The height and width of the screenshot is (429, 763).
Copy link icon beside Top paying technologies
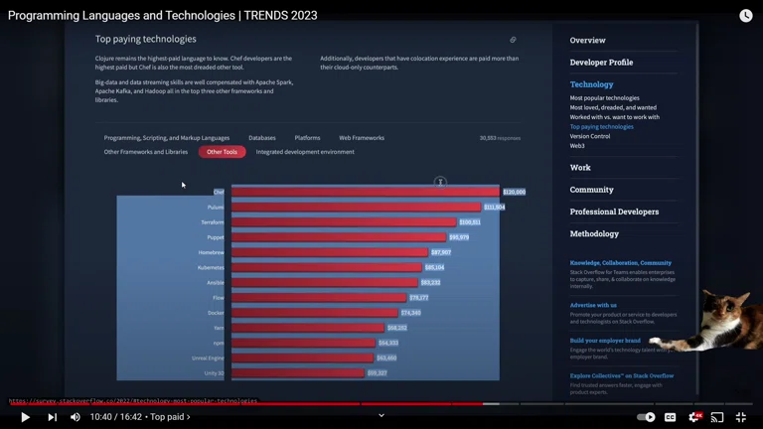point(513,40)
